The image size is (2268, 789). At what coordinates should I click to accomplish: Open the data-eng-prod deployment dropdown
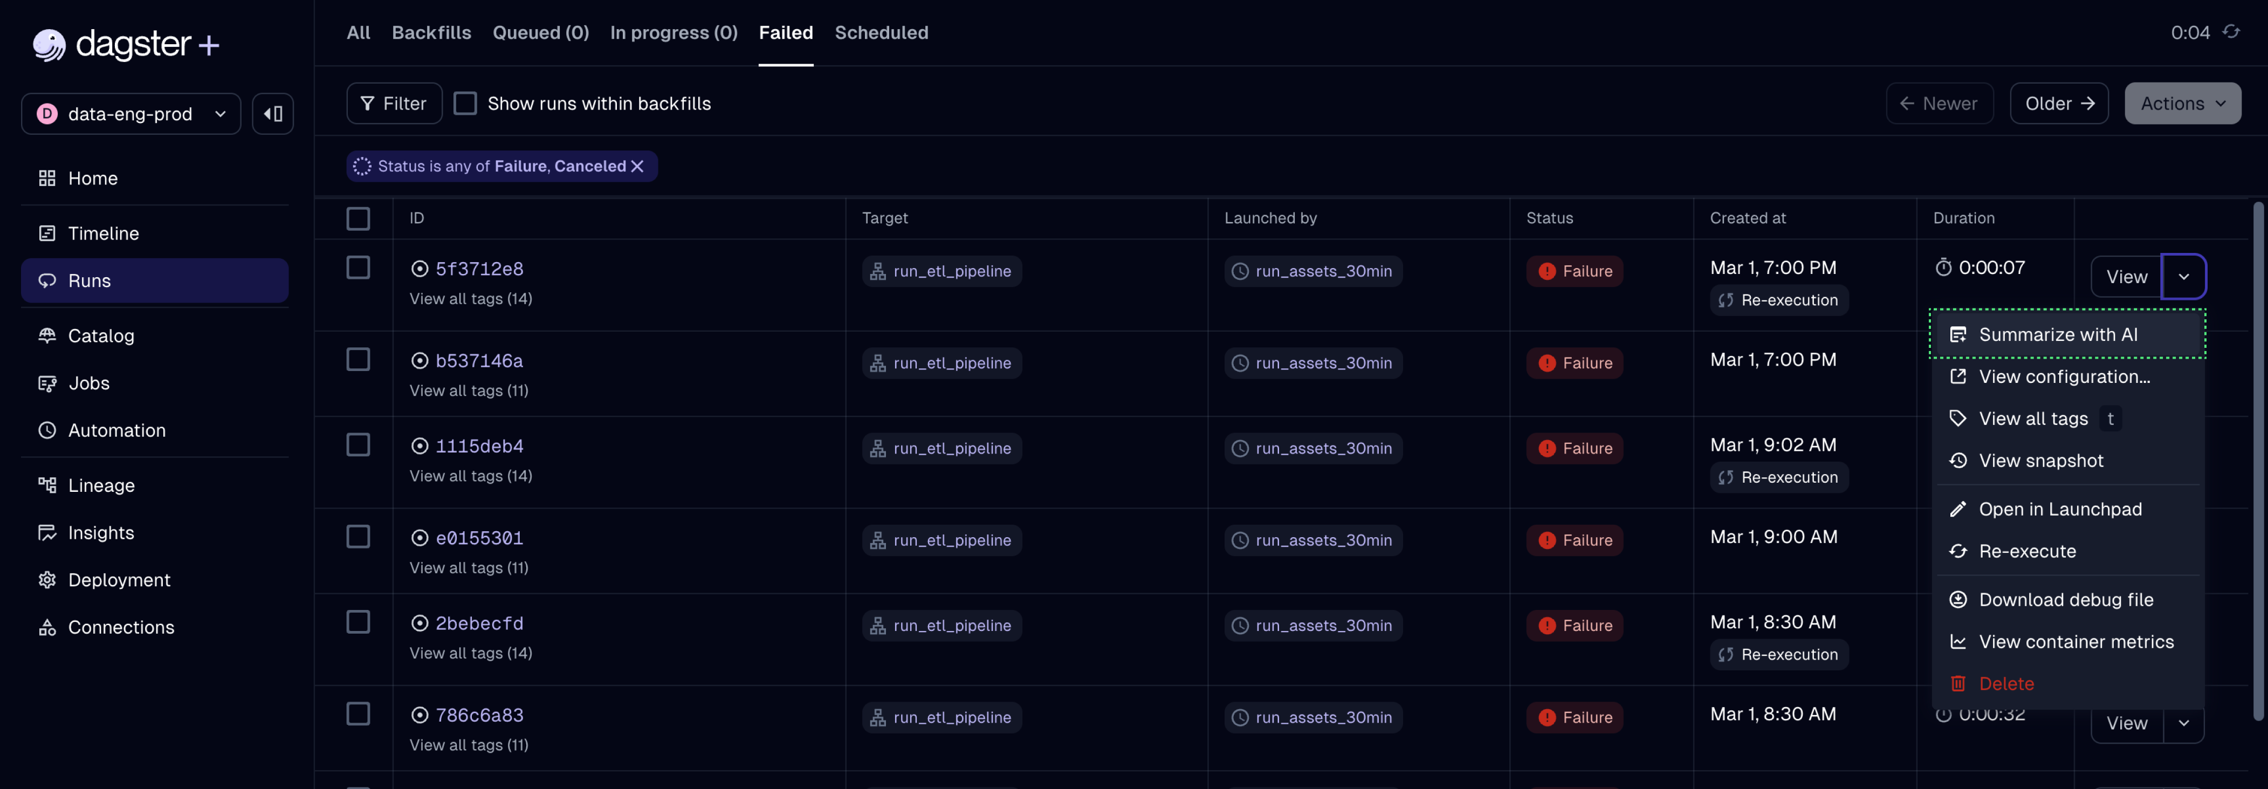tap(130, 113)
